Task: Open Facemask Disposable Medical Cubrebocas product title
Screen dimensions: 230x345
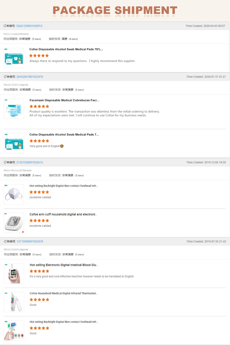Action: (64, 100)
